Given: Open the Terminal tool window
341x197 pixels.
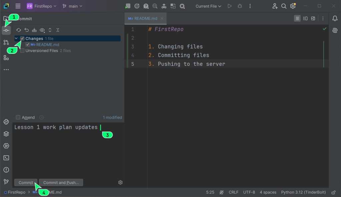Looking at the screenshot, I should (6, 158).
